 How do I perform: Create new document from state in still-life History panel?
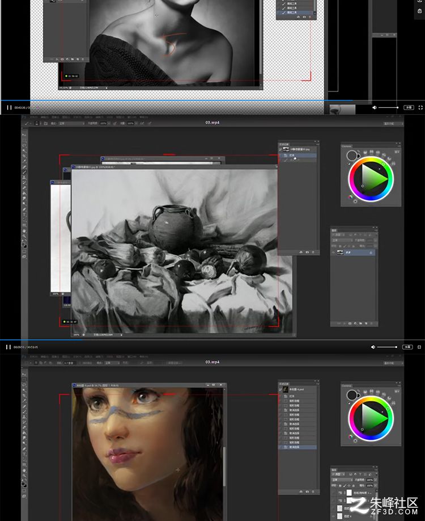pos(301,253)
